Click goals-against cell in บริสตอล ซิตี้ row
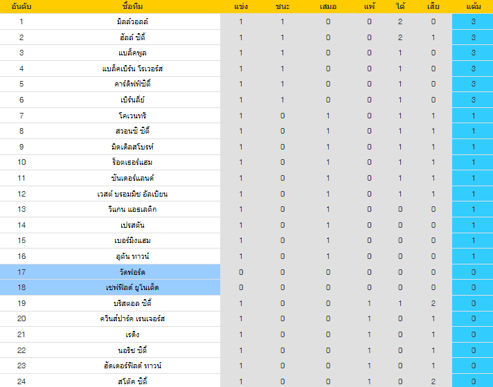493x387 pixels. coord(433,303)
